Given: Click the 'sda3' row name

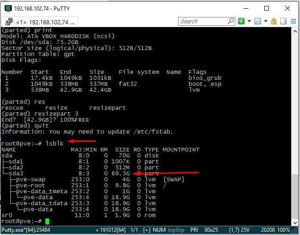Looking at the screenshot, I should tap(16, 173).
